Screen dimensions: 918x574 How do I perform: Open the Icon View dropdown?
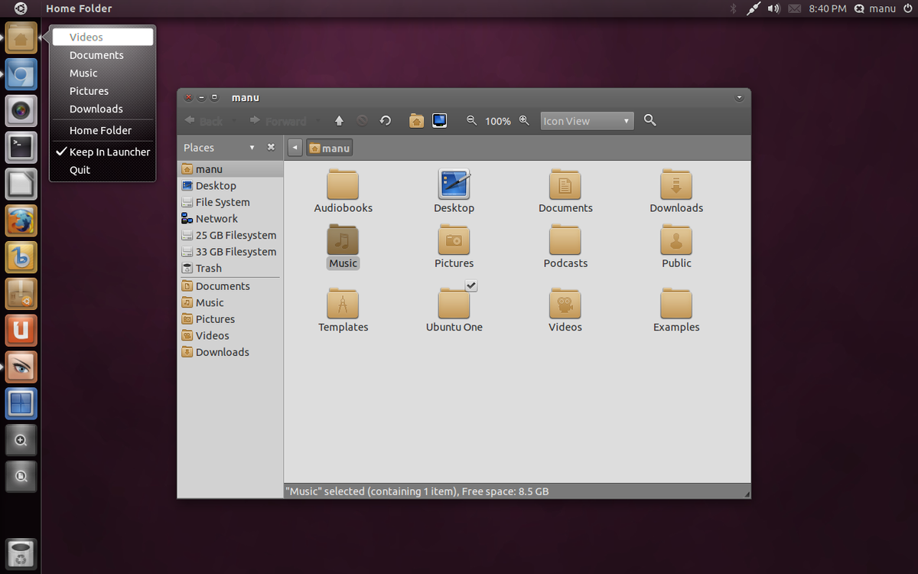click(586, 120)
